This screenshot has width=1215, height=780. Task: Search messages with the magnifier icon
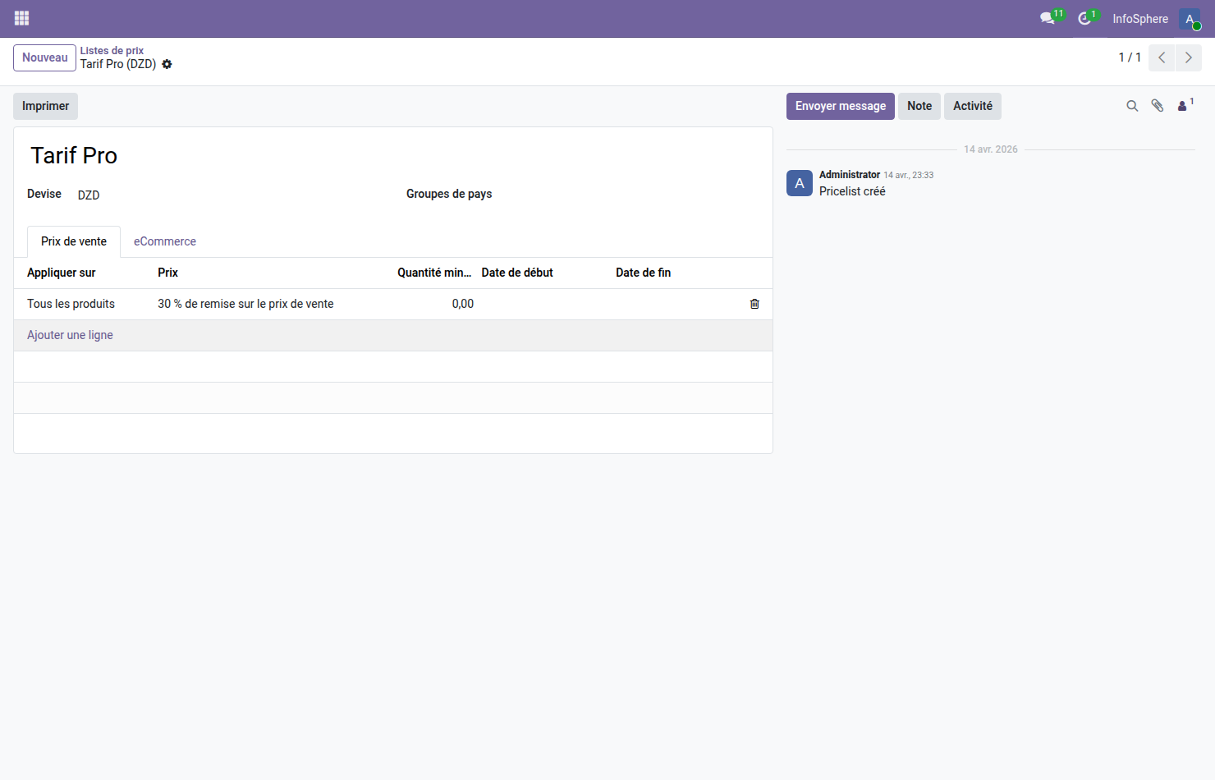point(1132,106)
